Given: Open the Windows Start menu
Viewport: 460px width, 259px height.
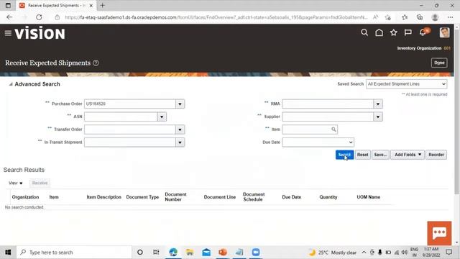Looking at the screenshot, I should click(8, 253).
